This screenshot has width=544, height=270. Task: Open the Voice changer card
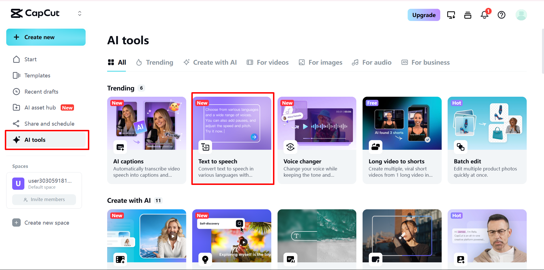tap(317, 140)
